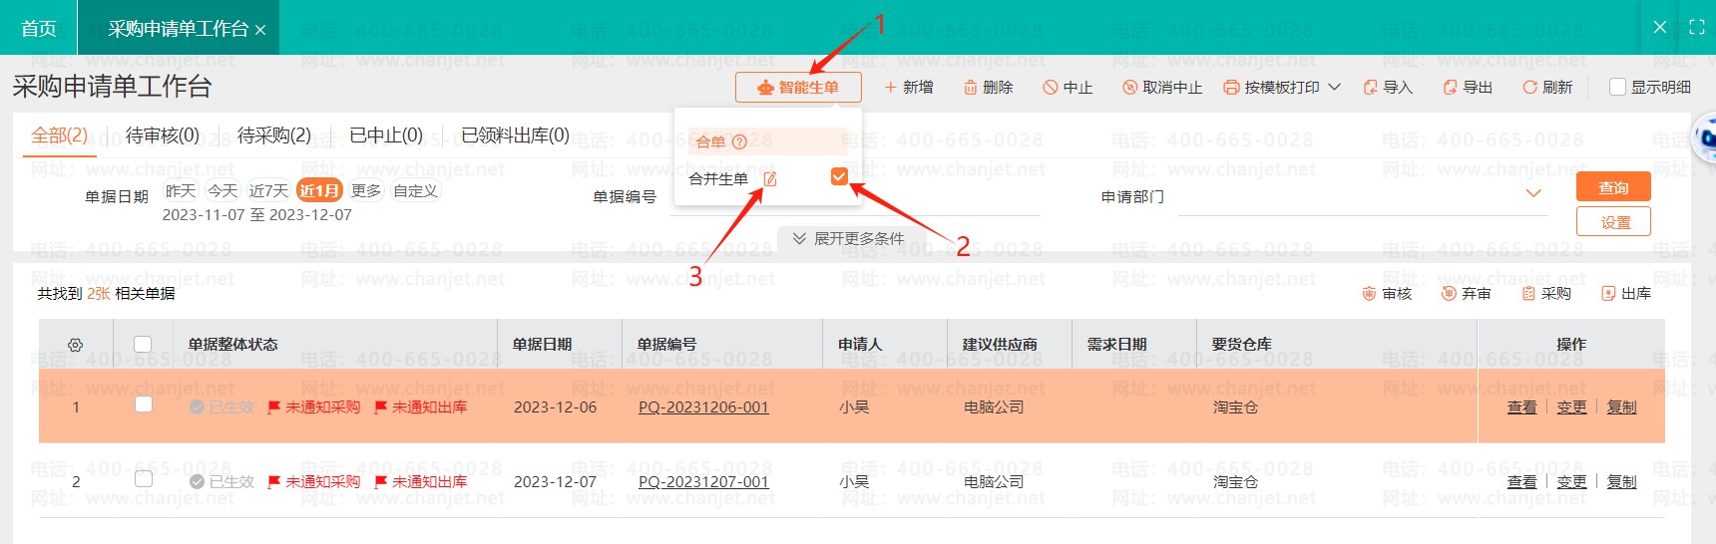Toggle the 显示明细 checkbox

coord(1618,88)
